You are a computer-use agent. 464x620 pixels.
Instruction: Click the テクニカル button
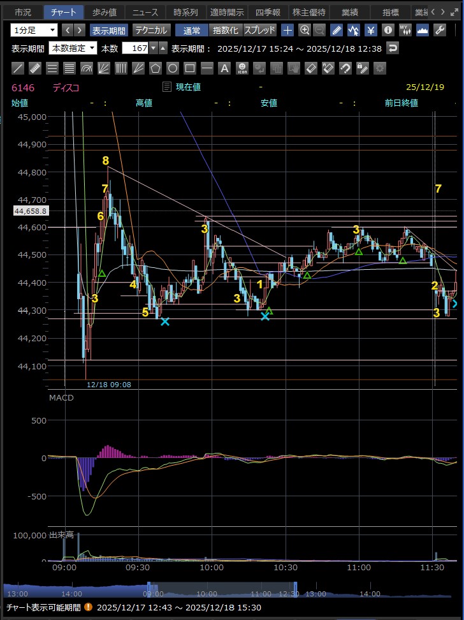pyautogui.click(x=151, y=30)
